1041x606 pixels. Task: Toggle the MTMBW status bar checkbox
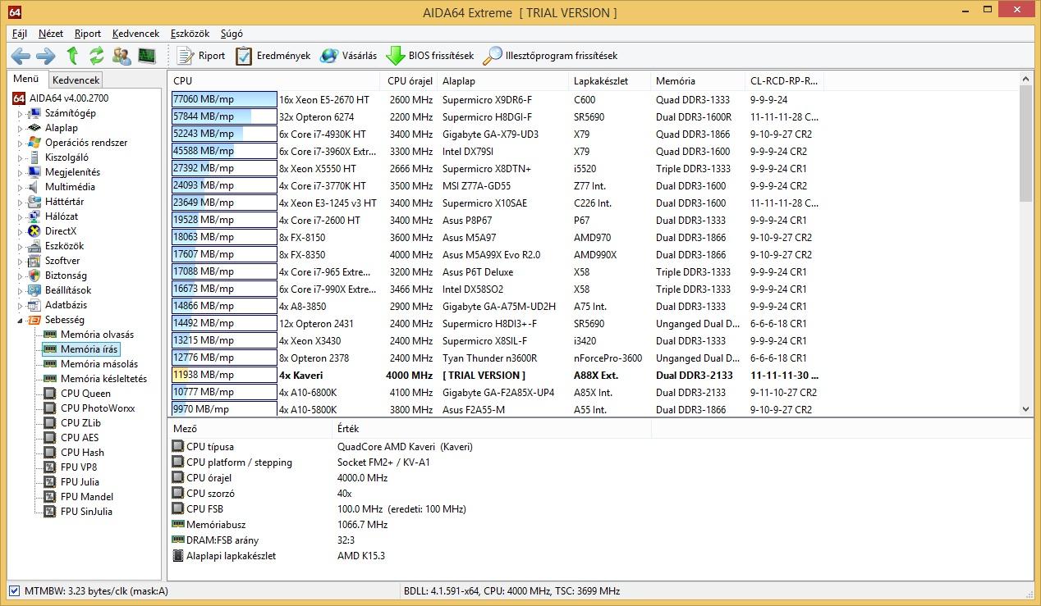(x=14, y=590)
